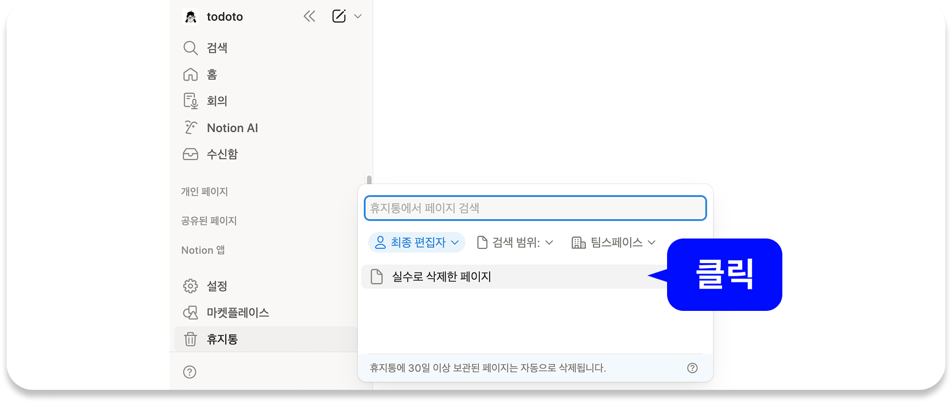The image size is (952, 403).
Task: Open the todoto workspace switcher
Action: pos(225,17)
